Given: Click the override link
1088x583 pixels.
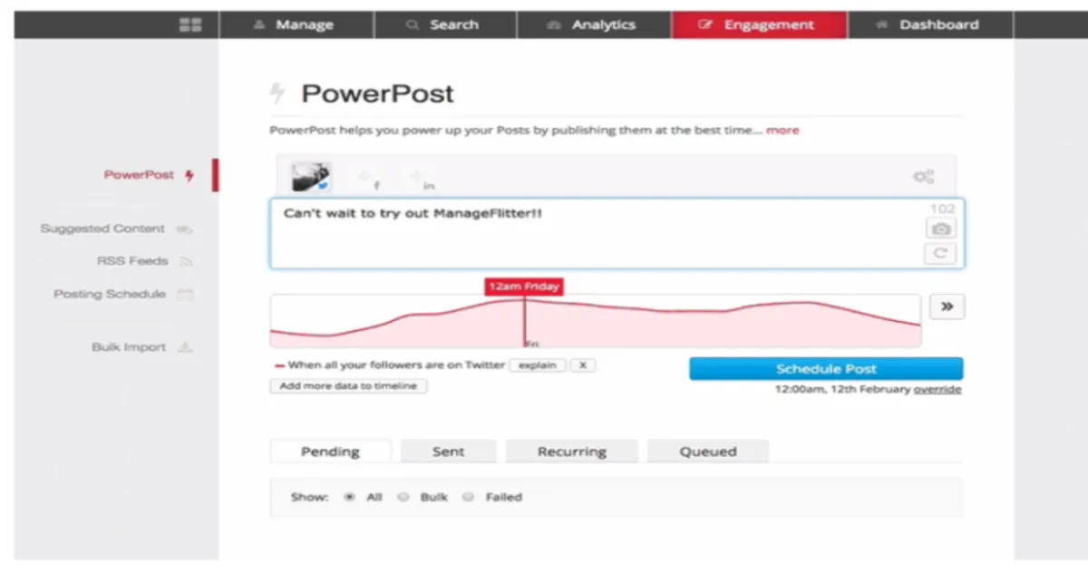Looking at the screenshot, I should pyautogui.click(x=937, y=390).
